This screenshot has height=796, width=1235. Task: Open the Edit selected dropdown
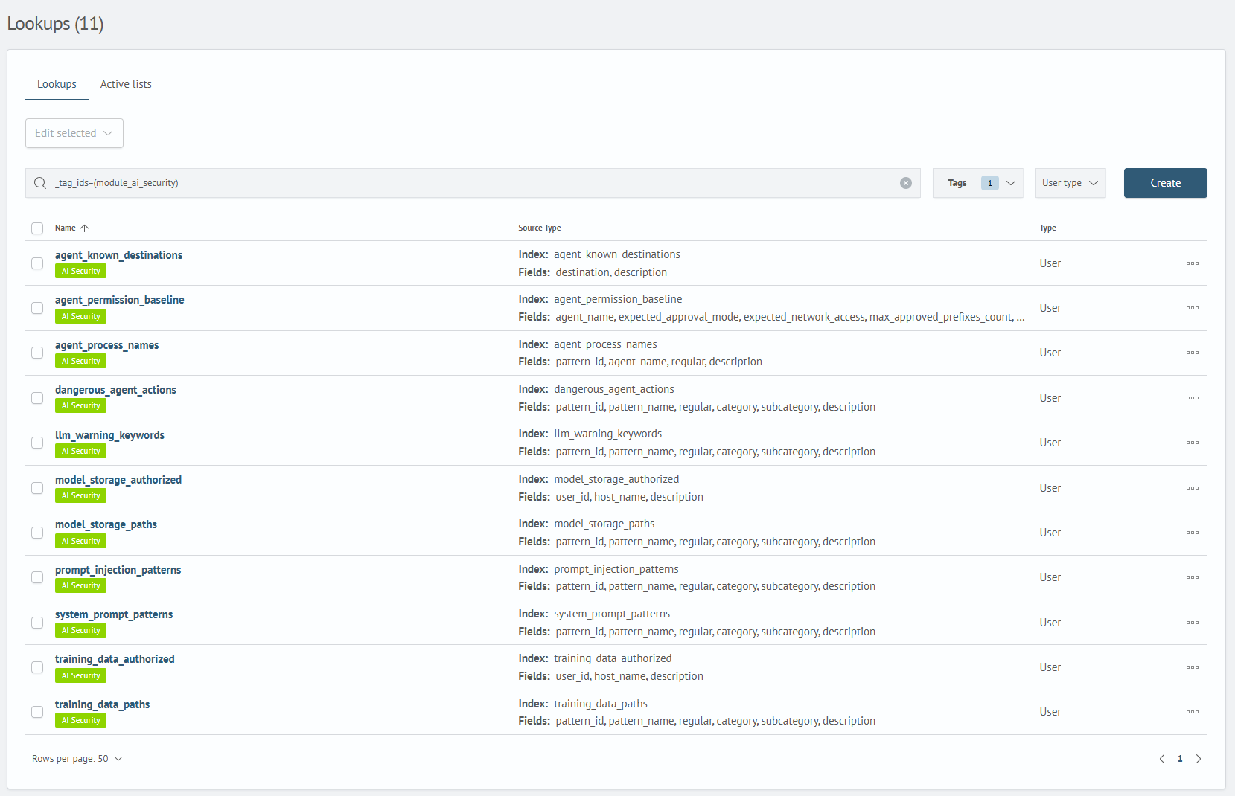pos(74,133)
